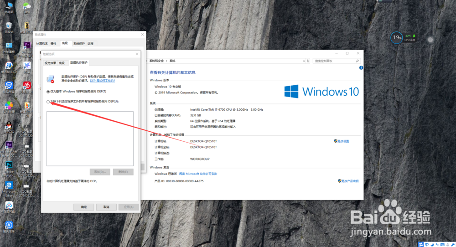The width and height of the screenshot is (456, 247).
Task: Click the floating gray ball widget
Action: point(430,40)
